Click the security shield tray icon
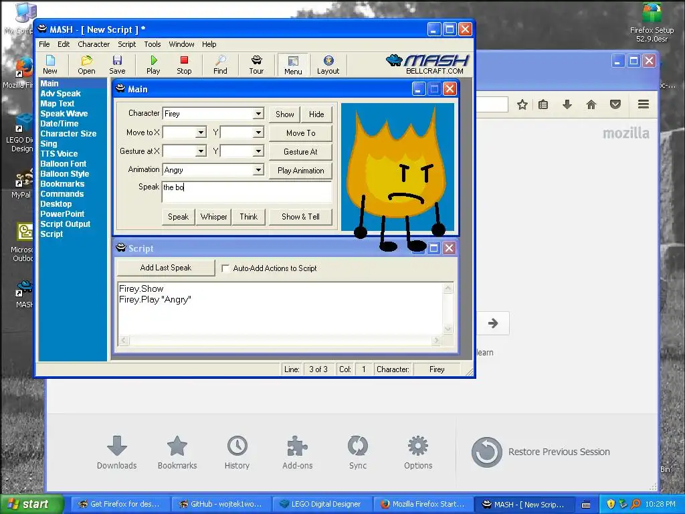 (611, 504)
